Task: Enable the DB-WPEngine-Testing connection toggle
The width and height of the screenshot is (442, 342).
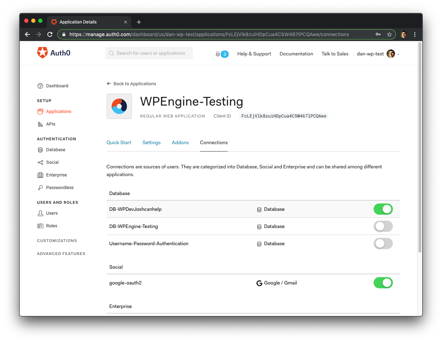Action: coord(383,226)
